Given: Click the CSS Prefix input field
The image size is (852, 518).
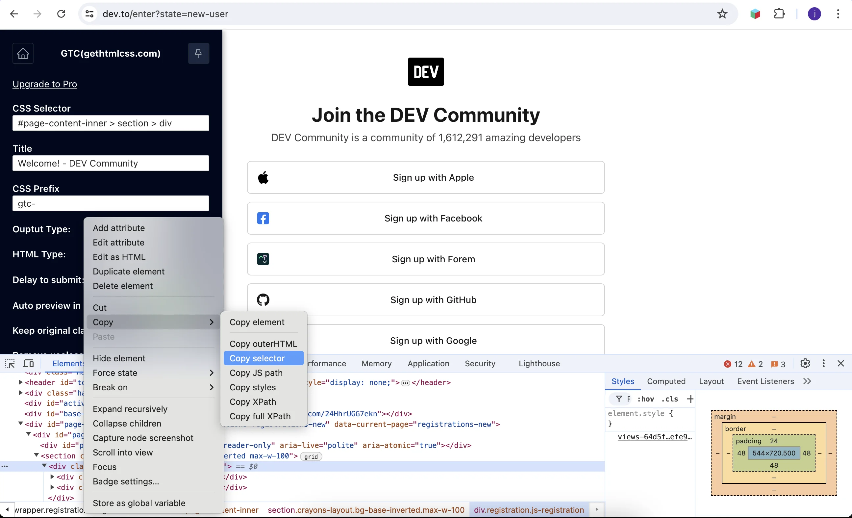Looking at the screenshot, I should tap(111, 203).
